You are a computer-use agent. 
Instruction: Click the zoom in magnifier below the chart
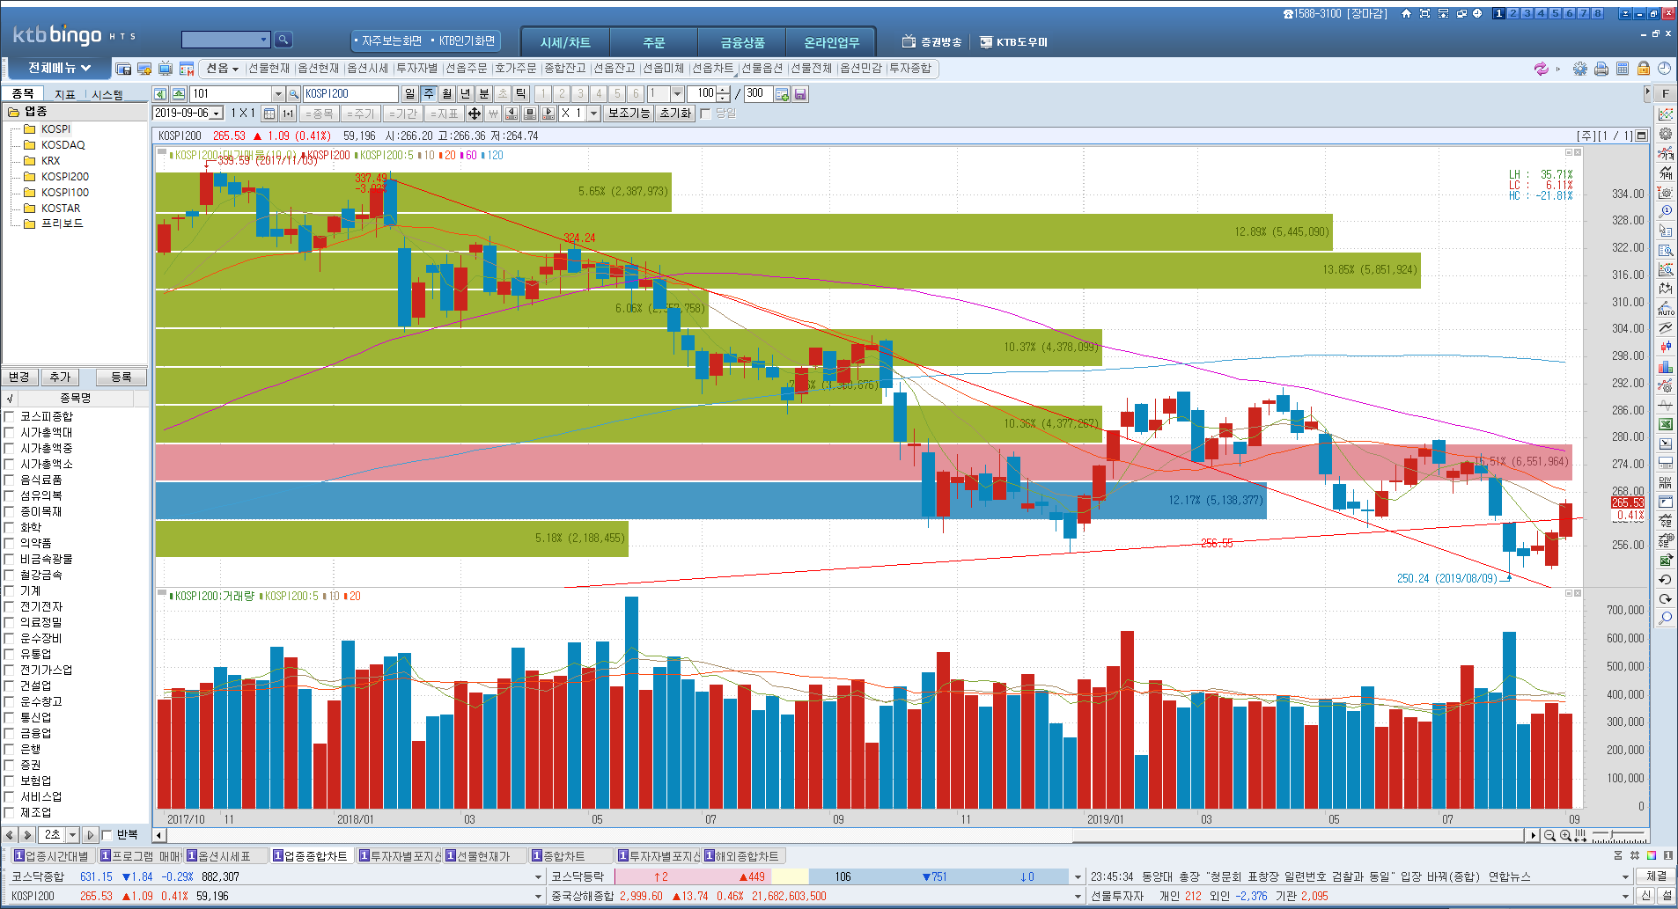[1565, 835]
